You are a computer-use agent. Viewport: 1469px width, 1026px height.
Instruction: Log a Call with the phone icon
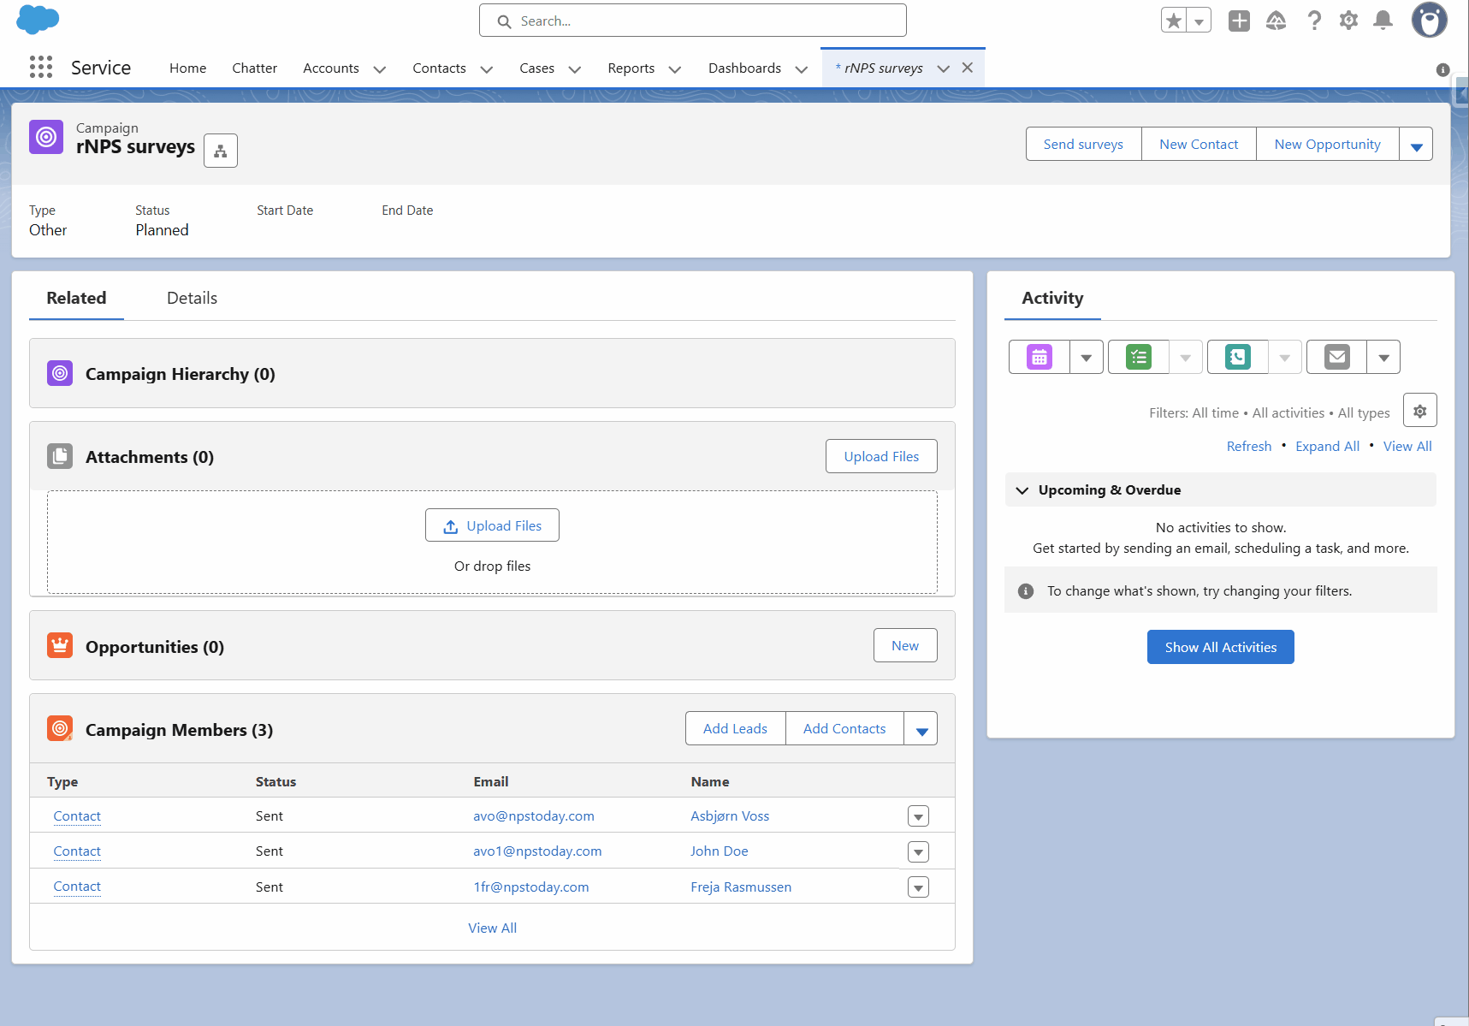(x=1236, y=357)
